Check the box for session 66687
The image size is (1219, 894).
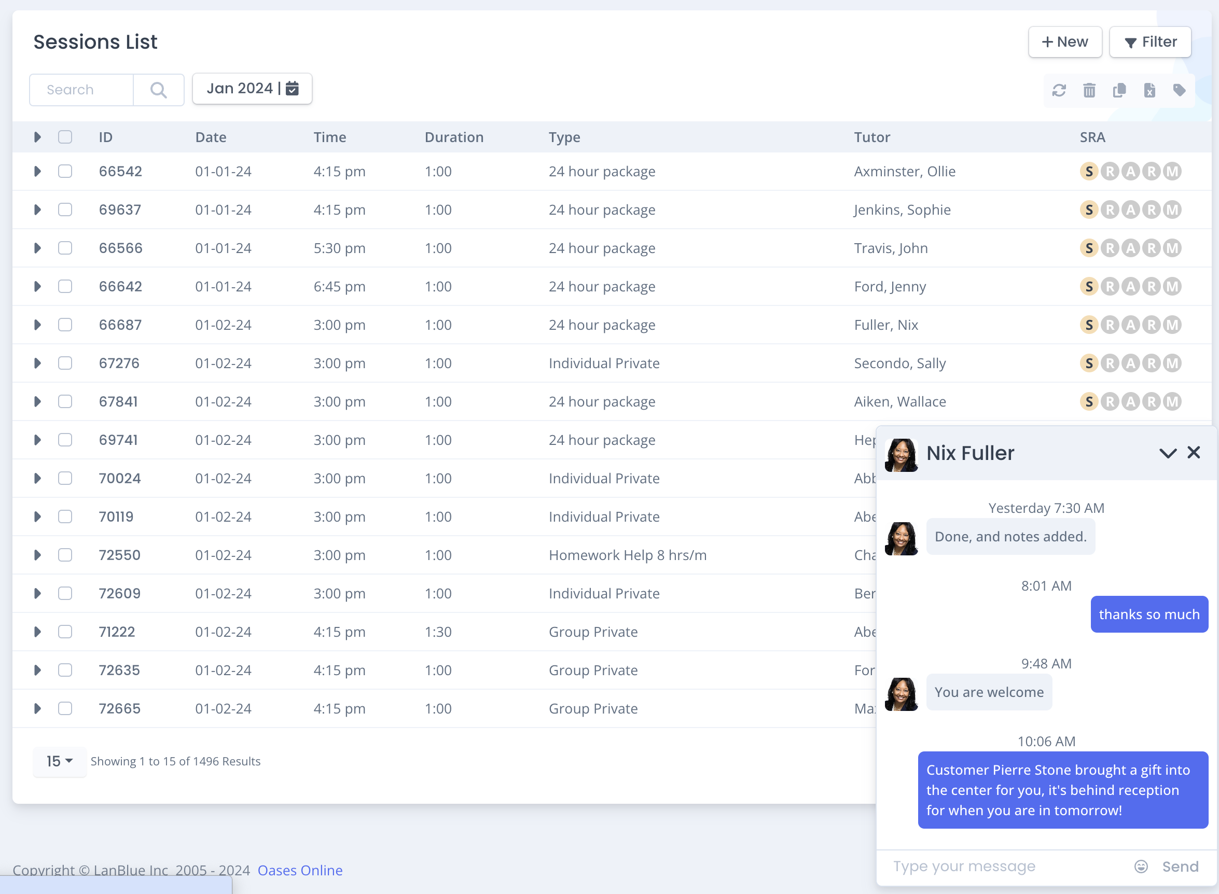[x=65, y=325]
